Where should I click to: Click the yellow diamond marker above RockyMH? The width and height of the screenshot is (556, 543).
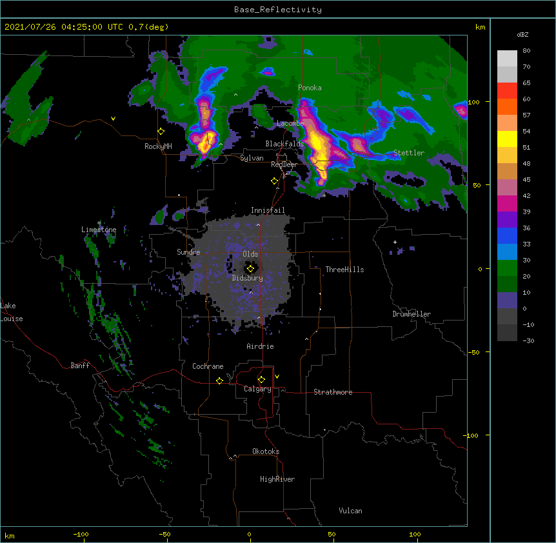coord(161,132)
